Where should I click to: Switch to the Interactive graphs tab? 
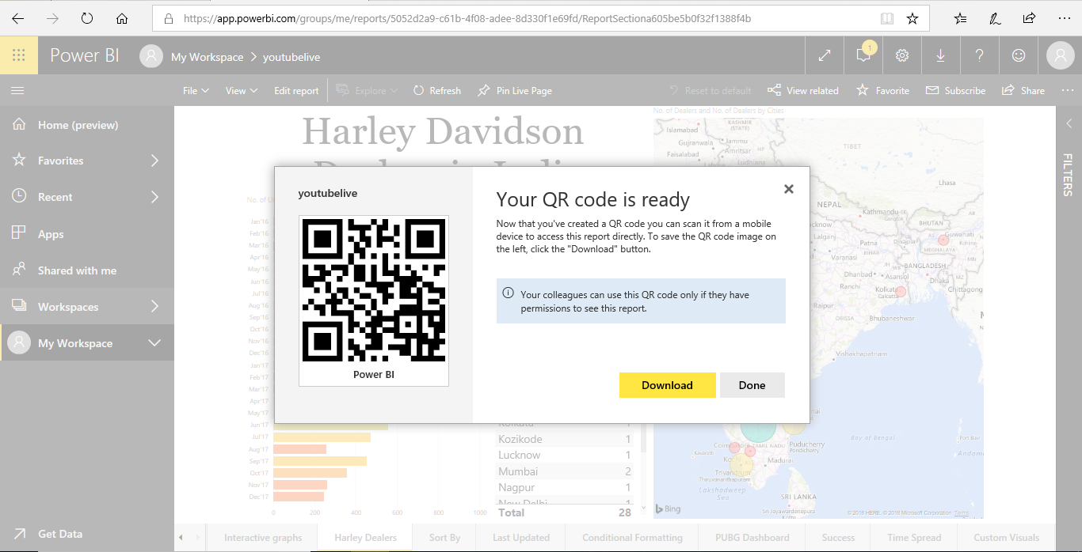point(263,538)
